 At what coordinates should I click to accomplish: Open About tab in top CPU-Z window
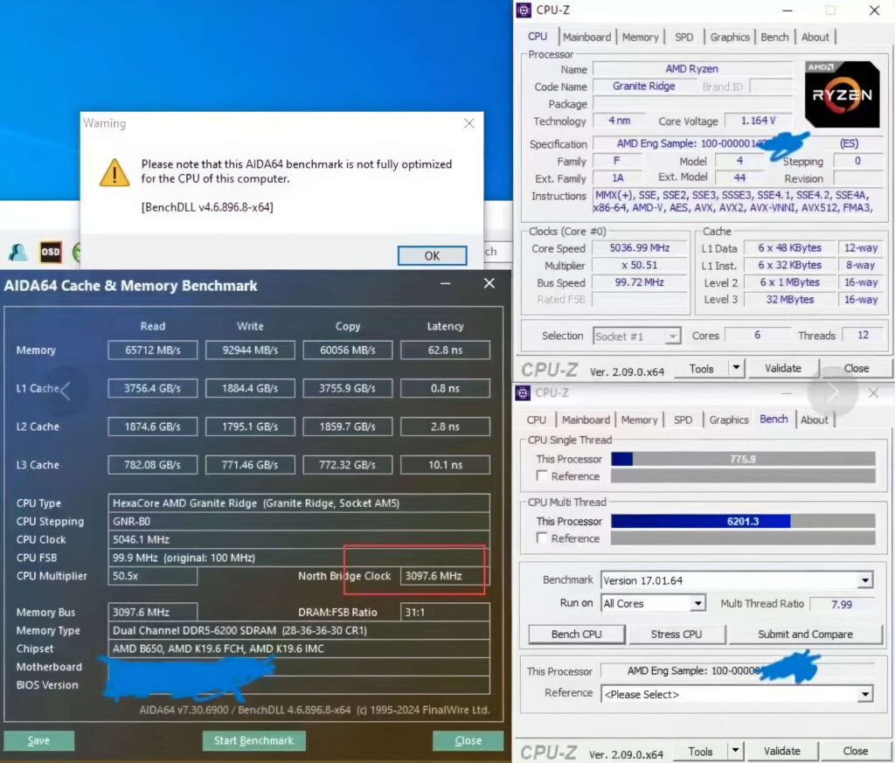(x=815, y=37)
